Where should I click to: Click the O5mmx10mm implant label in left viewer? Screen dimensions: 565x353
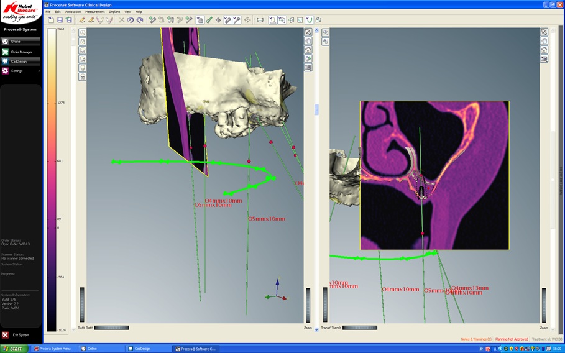[266, 219]
